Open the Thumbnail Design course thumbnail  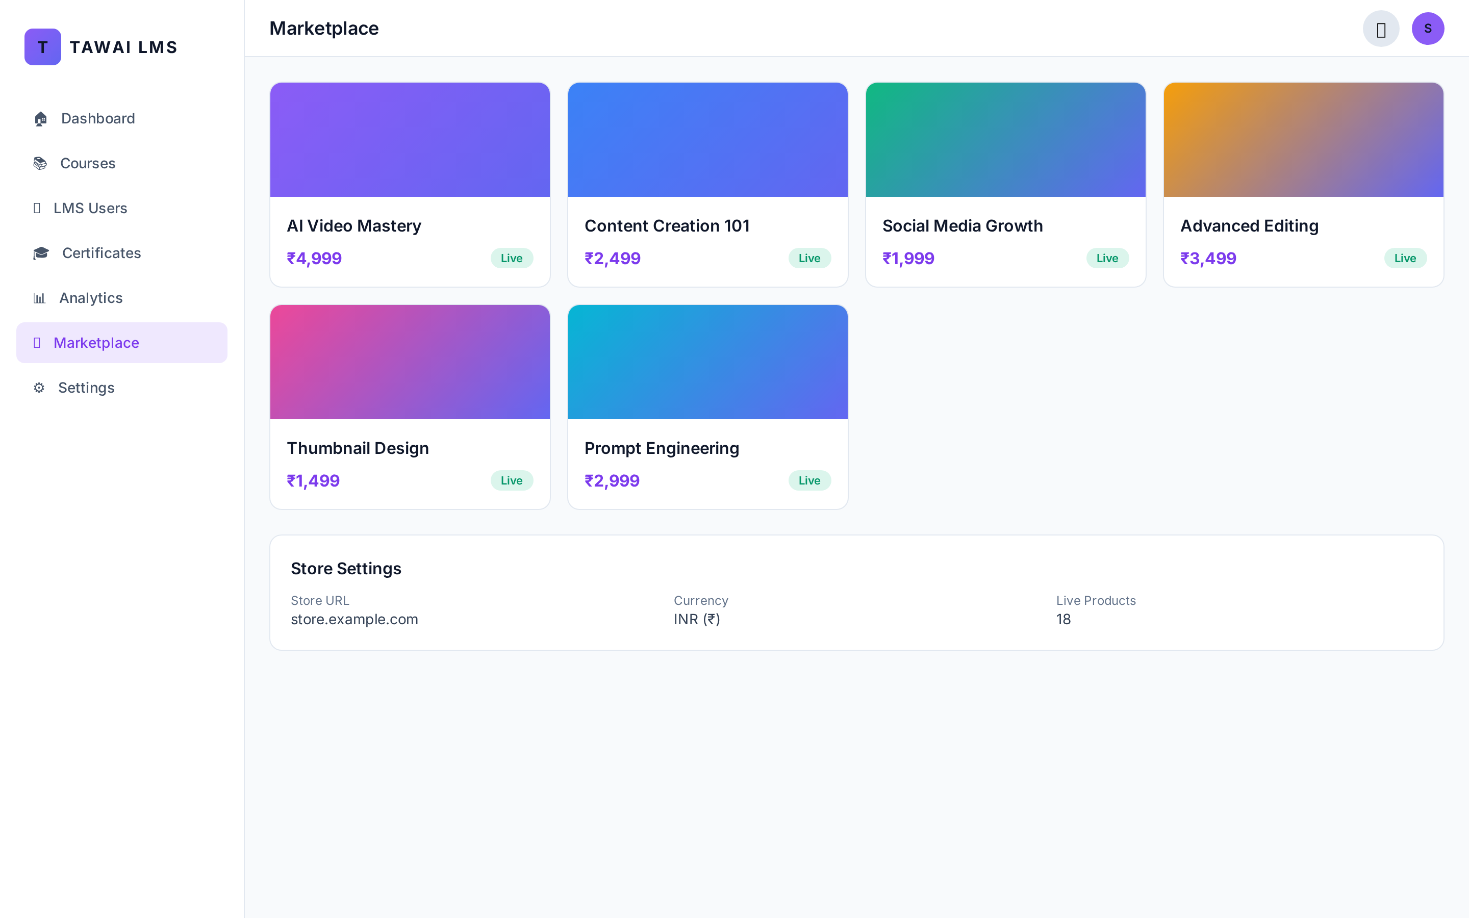coord(410,362)
